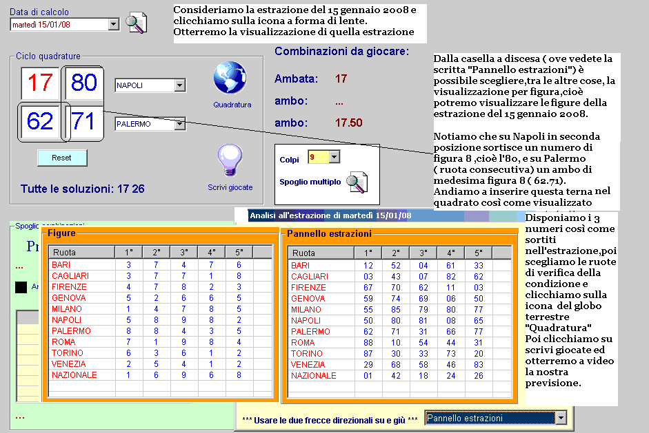Select PALERMO row in Pannello estrazioni
This screenshot has height=433, width=649.
[x=400, y=331]
